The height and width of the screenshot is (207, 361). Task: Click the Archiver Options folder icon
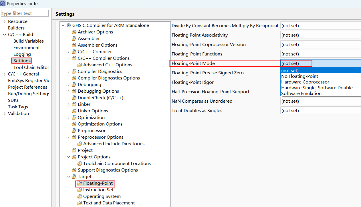[x=74, y=32]
